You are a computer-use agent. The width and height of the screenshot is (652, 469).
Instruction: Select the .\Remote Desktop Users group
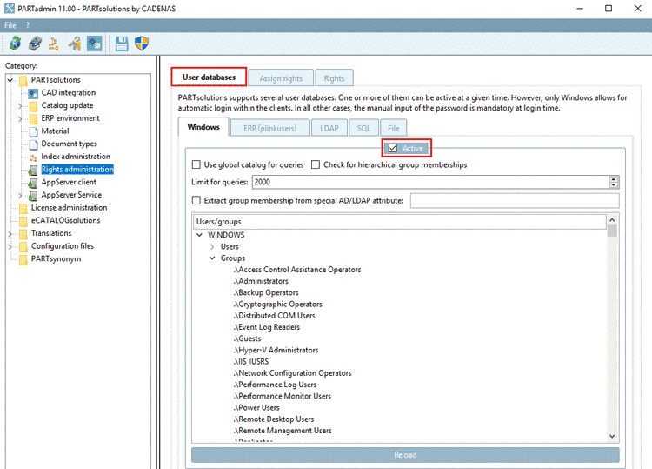coord(274,419)
